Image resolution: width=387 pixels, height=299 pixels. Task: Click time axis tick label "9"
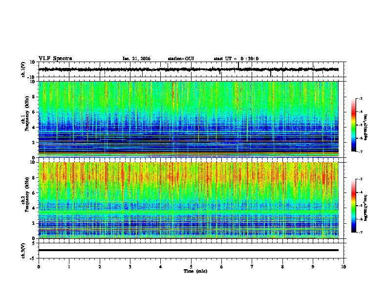click(313, 267)
